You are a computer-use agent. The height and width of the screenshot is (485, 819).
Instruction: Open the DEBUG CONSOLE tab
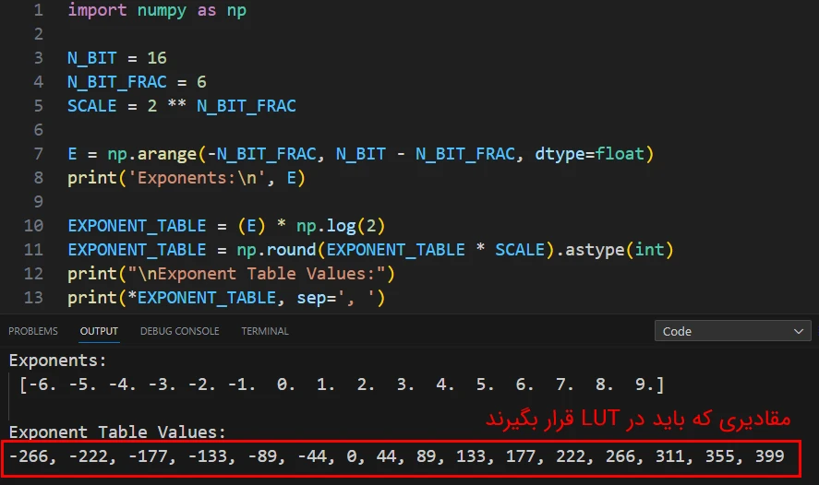(179, 331)
